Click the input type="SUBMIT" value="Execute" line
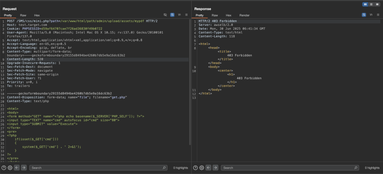Screen dimensions: 383x174 point(42,124)
